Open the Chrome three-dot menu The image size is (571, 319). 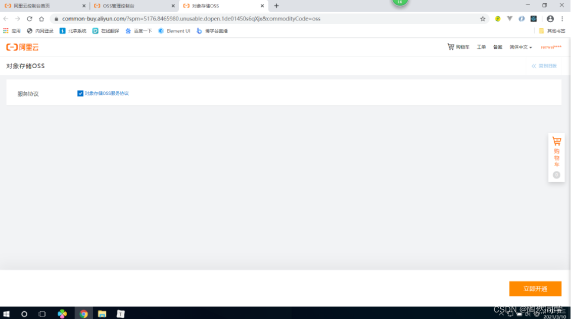[x=562, y=19]
